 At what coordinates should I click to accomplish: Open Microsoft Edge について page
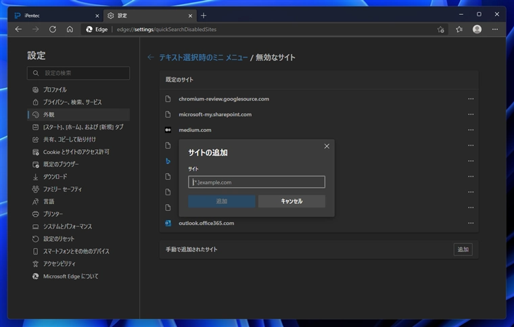78,276
